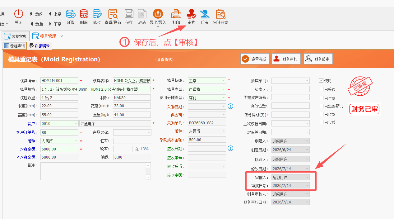Screen dimensions: 394x219
Task: Click the 存放位置 input field
Action: coord(290,106)
